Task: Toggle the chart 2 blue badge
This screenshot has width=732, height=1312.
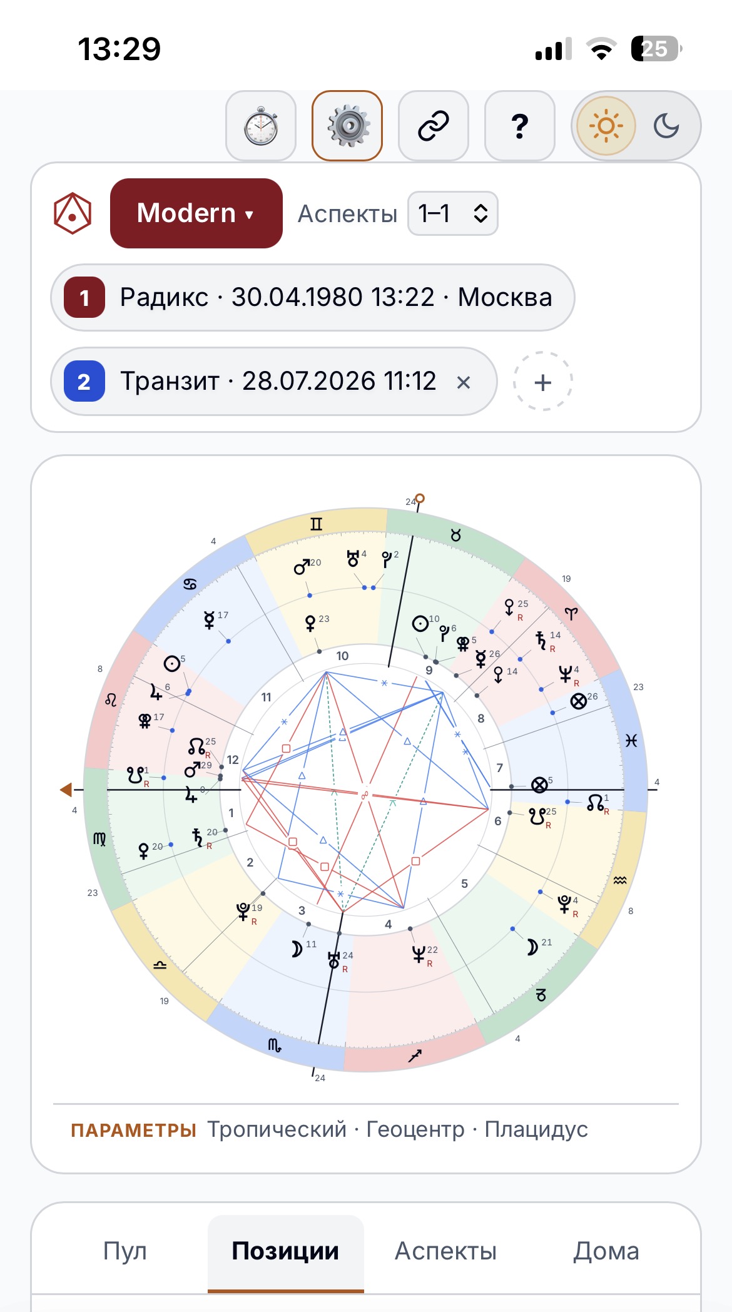Action: (x=84, y=382)
